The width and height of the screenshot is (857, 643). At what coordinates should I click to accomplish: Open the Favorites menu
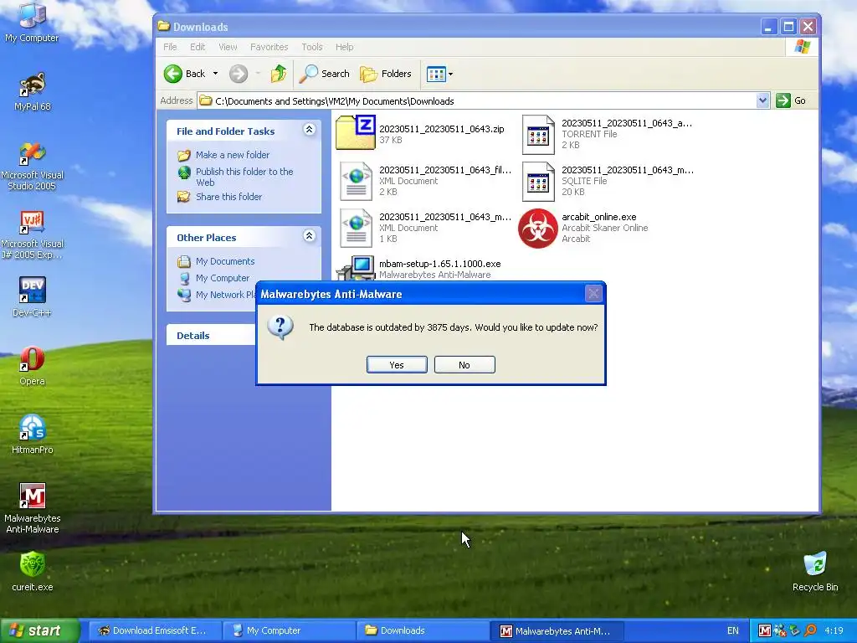pos(269,47)
